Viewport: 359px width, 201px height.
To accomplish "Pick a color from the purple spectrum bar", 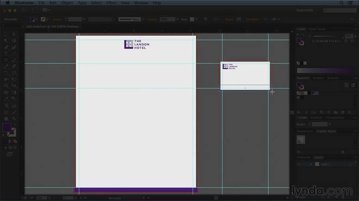I will tap(325, 71).
